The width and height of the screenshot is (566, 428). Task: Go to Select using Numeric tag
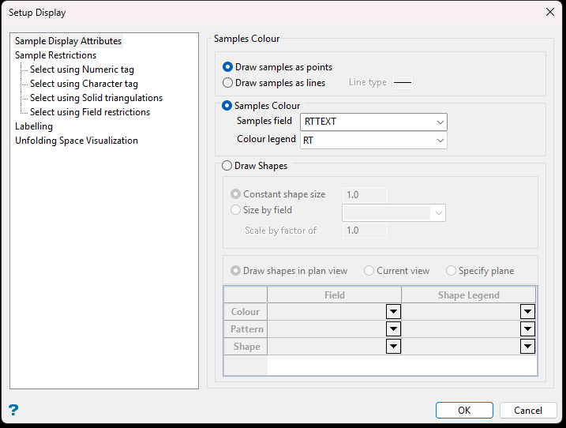(82, 69)
